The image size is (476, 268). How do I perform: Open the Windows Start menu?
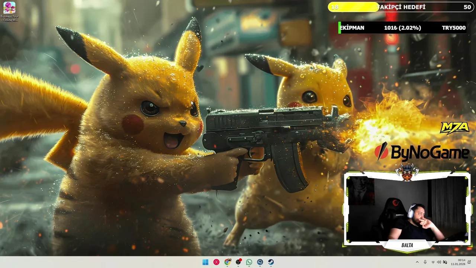pyautogui.click(x=205, y=262)
